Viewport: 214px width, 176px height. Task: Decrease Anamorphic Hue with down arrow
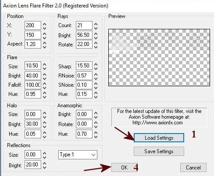tap(96, 136)
